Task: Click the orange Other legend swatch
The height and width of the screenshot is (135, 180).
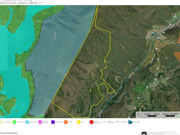Action: tap(66, 122)
